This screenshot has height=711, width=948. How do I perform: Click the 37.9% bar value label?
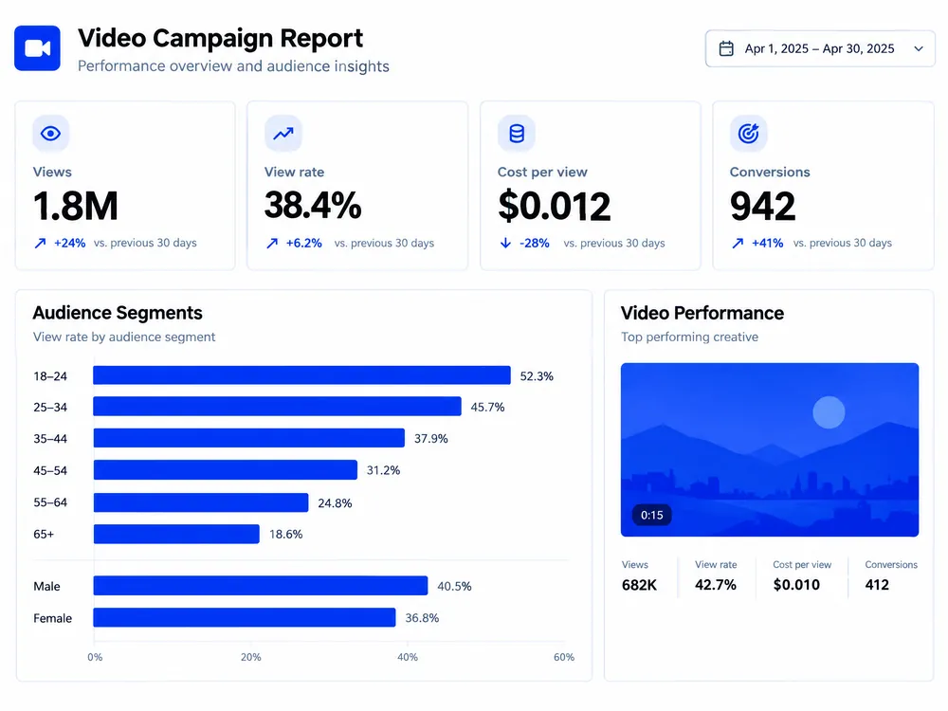(x=431, y=438)
